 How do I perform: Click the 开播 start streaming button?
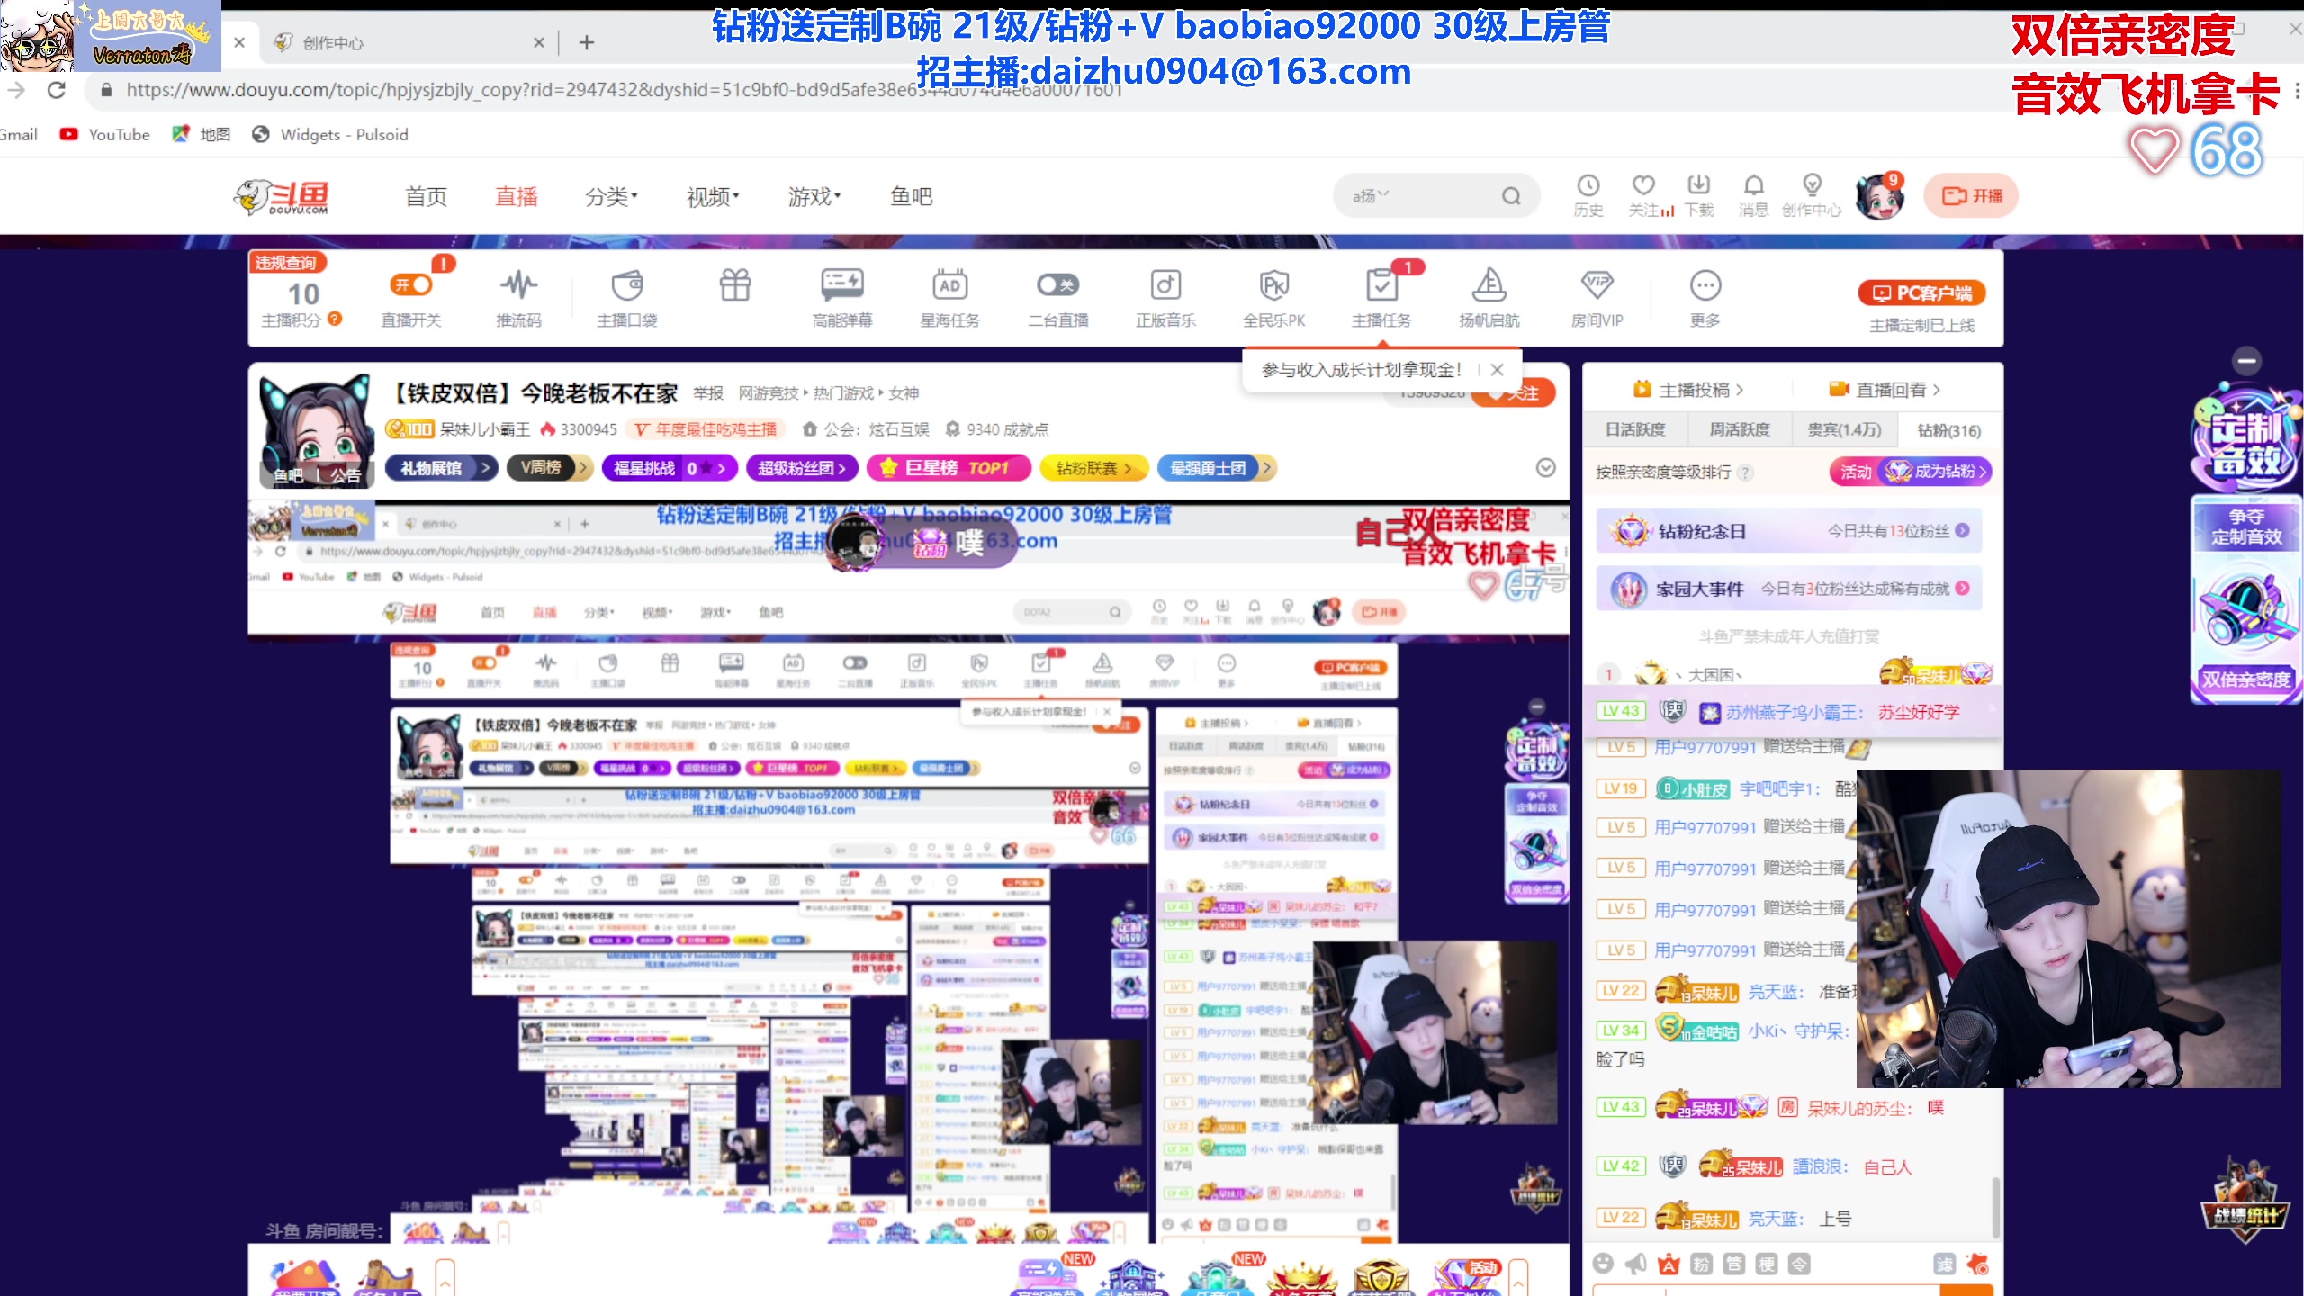1971,196
